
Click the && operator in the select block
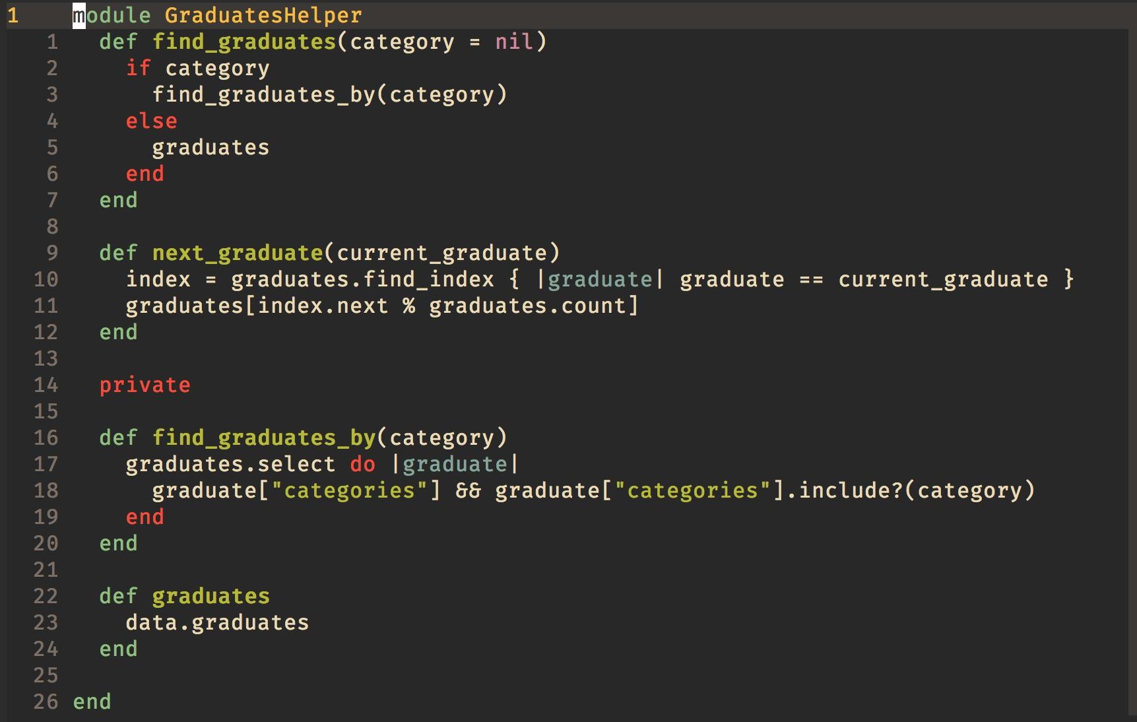click(x=468, y=490)
